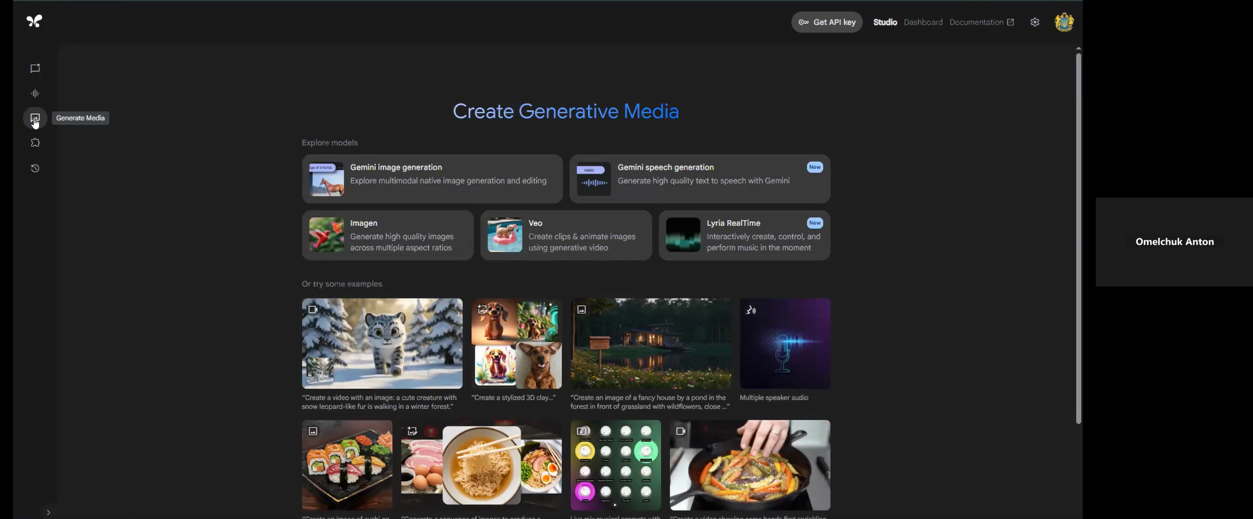
Task: Click the snow leopard video example thumbnail
Action: [382, 343]
